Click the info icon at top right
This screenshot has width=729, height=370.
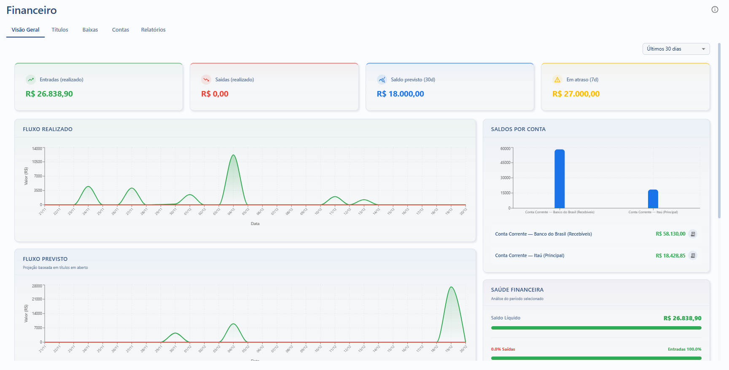[715, 10]
